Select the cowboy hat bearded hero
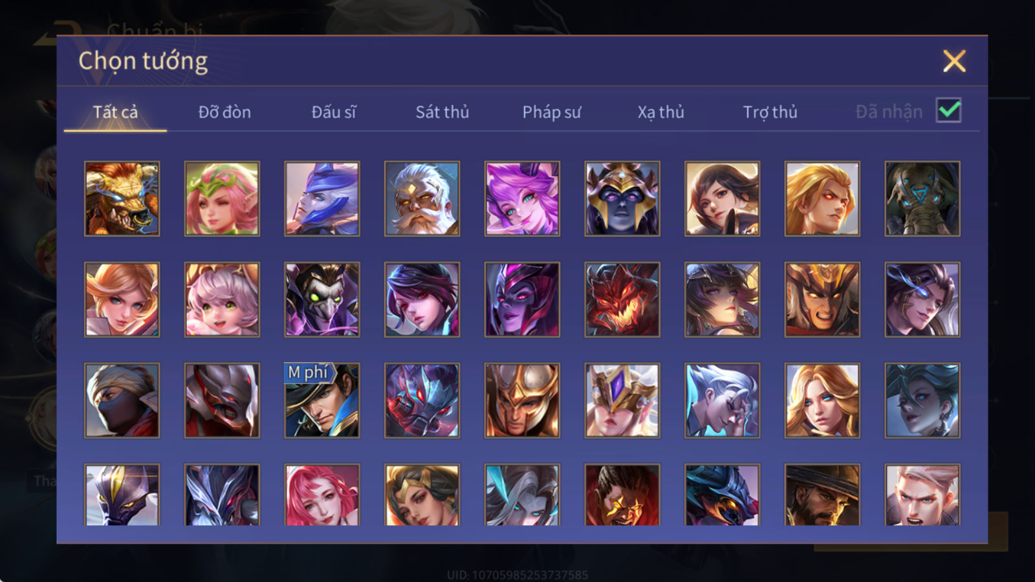1035x582 pixels. [x=822, y=495]
